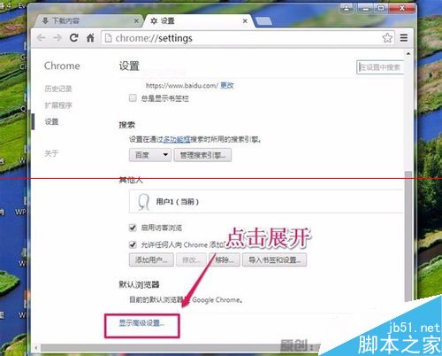Close the 下载内容 tab using its X
The image size is (442, 356).
point(136,21)
